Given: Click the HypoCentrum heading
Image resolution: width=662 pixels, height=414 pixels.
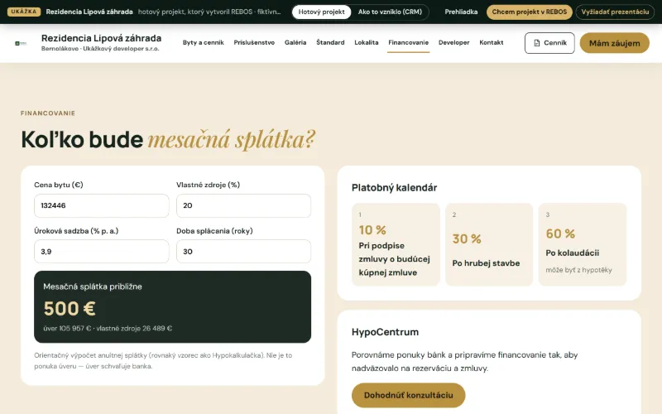Looking at the screenshot, I should [x=385, y=332].
